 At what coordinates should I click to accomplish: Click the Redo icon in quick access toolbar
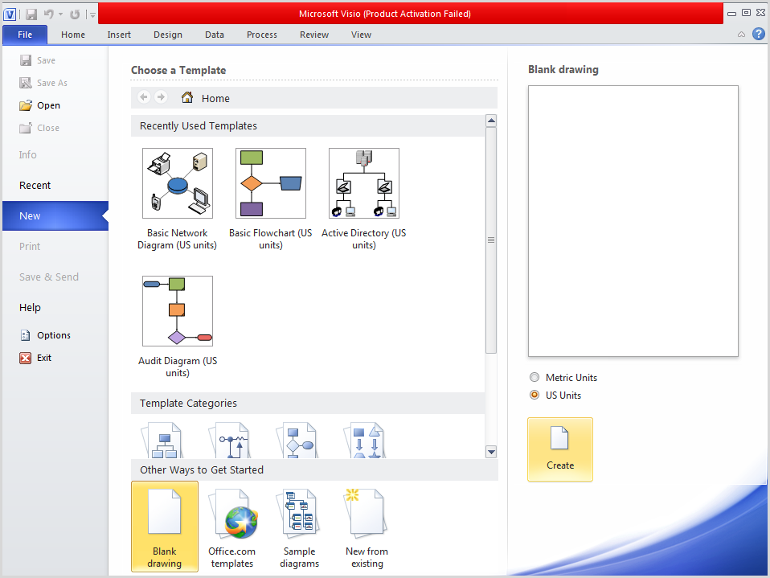pyautogui.click(x=75, y=14)
